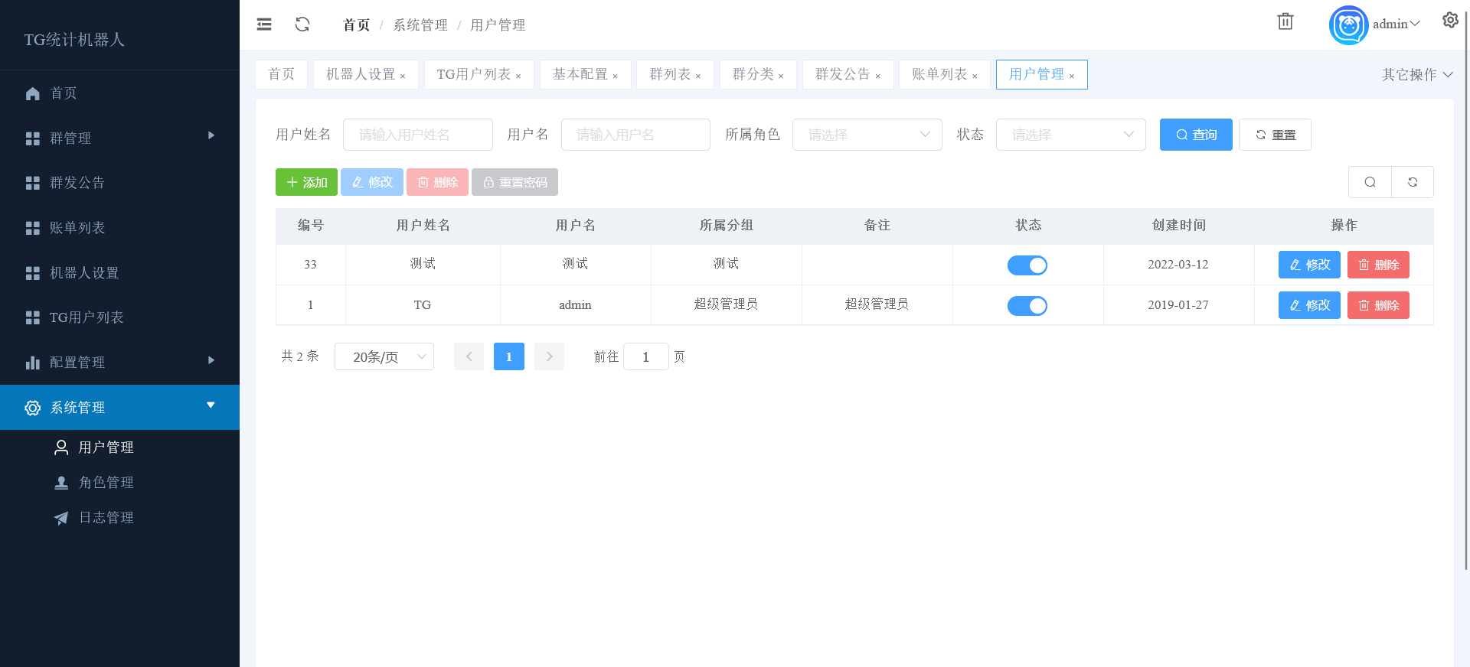This screenshot has width=1470, height=667.
Task: Open the settings gear at top right
Action: [x=1450, y=21]
